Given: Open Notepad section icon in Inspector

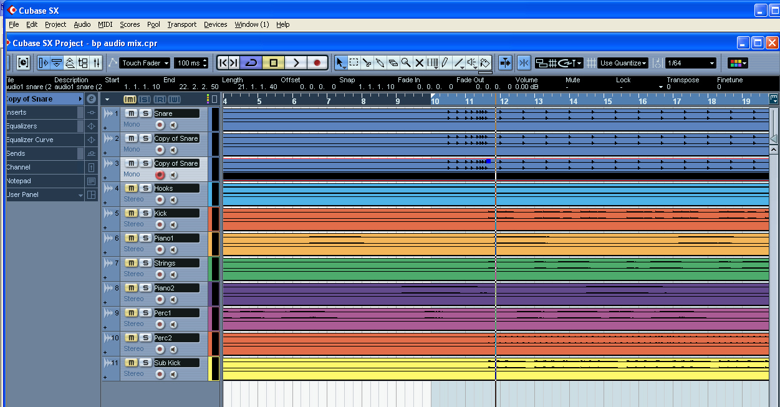Looking at the screenshot, I should (x=91, y=181).
